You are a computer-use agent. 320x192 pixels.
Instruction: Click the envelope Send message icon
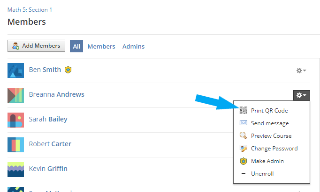243,123
